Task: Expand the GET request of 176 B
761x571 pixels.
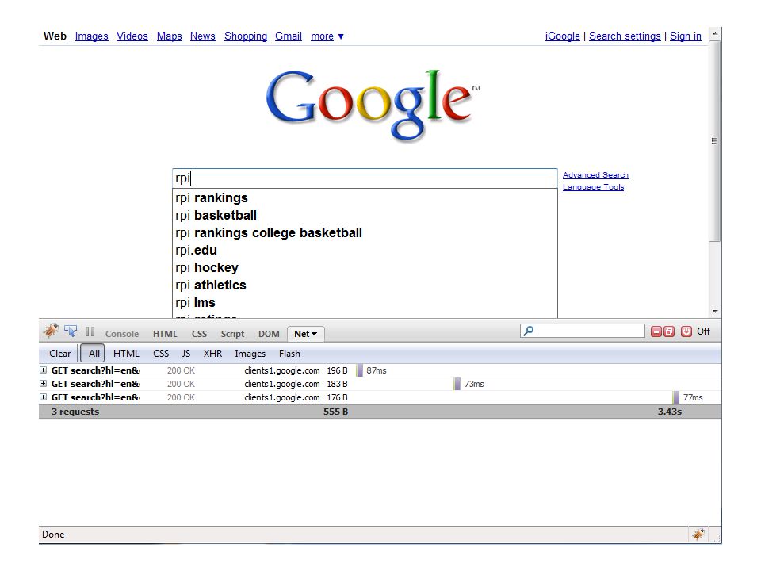Action: [43, 397]
